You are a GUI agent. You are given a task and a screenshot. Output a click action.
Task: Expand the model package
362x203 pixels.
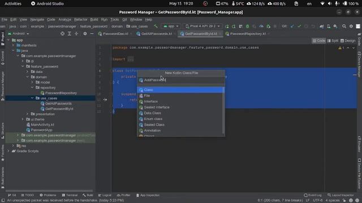pyautogui.click(x=32, y=82)
